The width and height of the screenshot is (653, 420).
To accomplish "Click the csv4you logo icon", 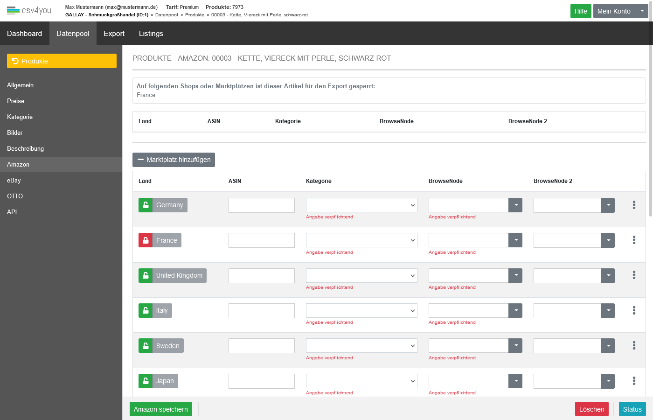I will (x=13, y=10).
